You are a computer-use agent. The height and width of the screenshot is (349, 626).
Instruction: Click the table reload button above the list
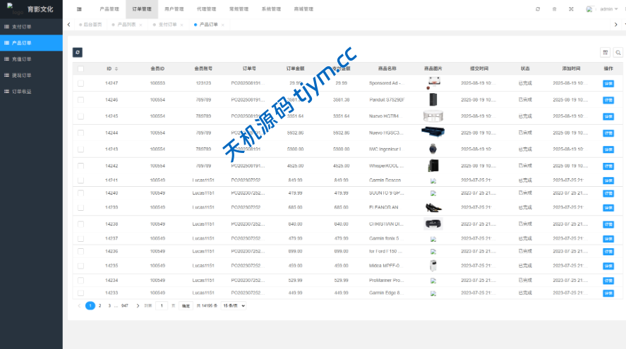click(78, 52)
